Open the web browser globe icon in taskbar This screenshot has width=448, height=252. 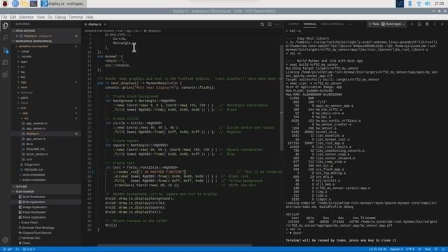click(x=15, y=3)
